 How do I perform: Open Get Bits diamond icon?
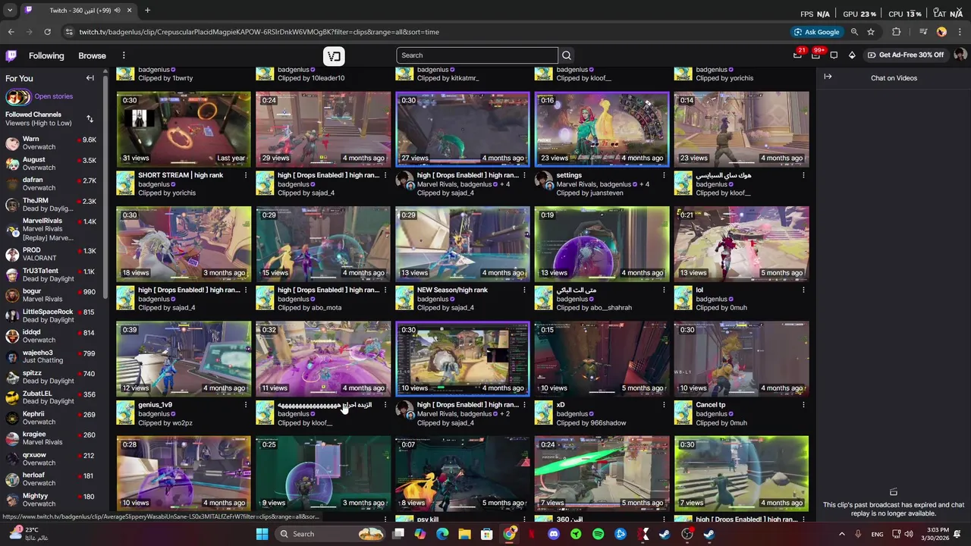click(x=852, y=55)
